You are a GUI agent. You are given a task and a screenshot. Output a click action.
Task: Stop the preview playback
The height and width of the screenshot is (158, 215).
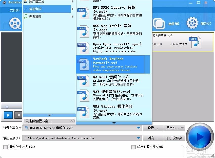click(x=19, y=115)
